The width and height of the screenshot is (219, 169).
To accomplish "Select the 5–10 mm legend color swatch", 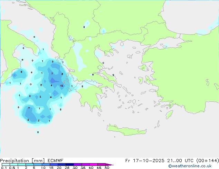I will [38, 165].
